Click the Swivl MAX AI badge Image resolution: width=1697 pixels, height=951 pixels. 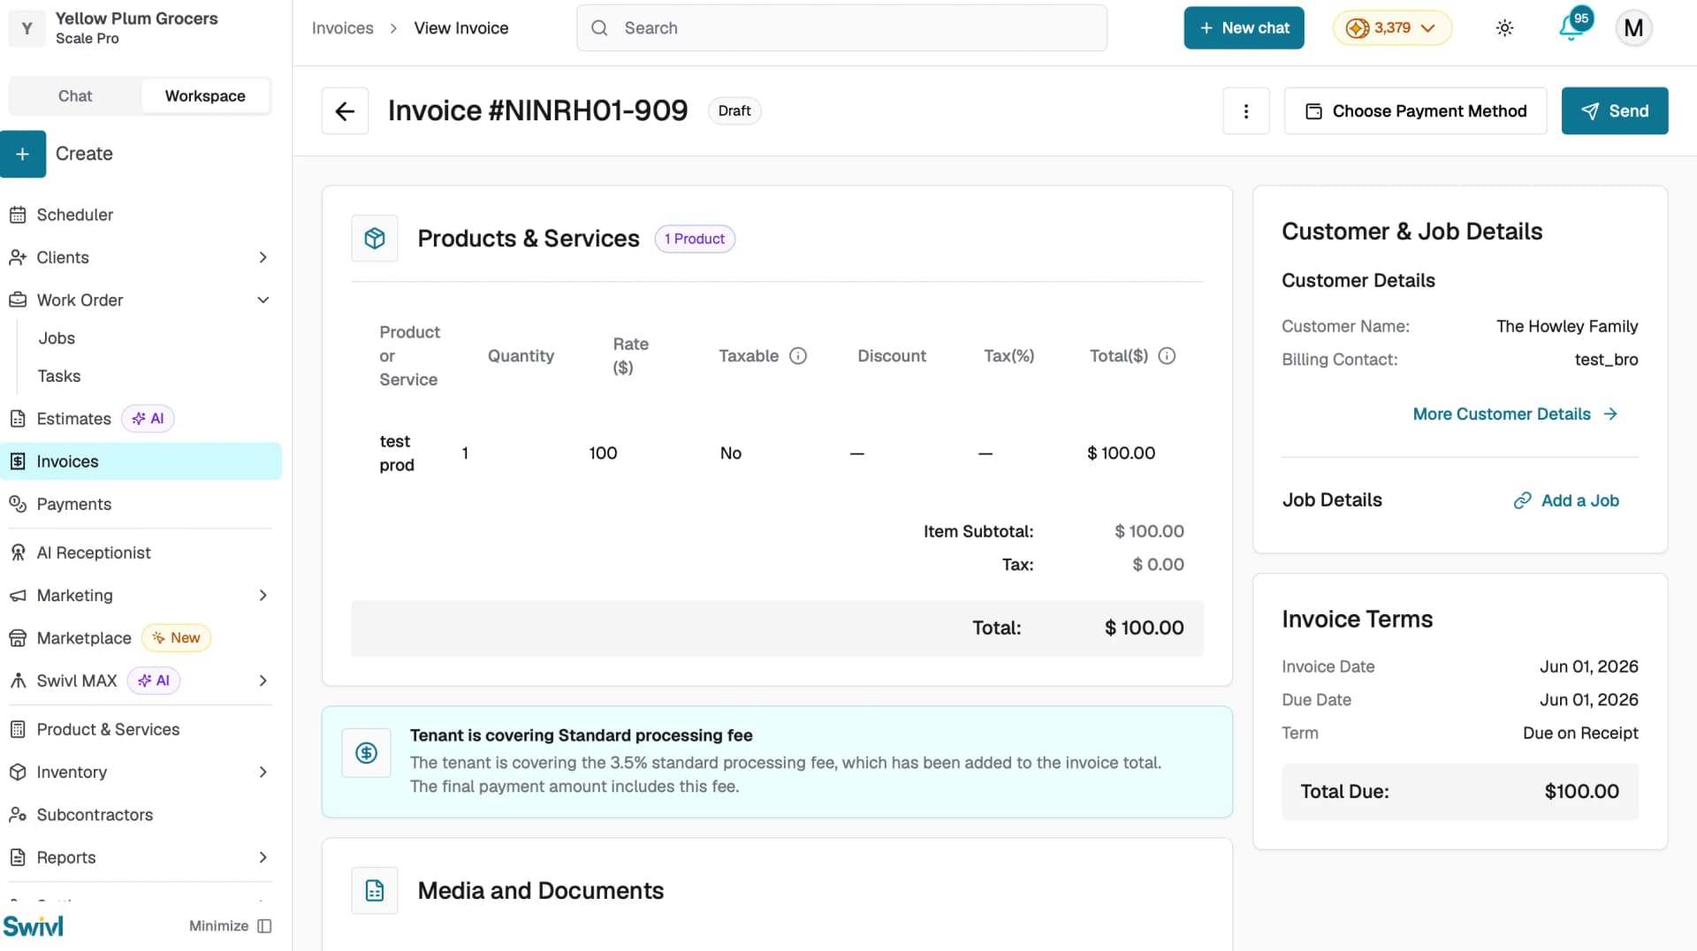coord(154,681)
